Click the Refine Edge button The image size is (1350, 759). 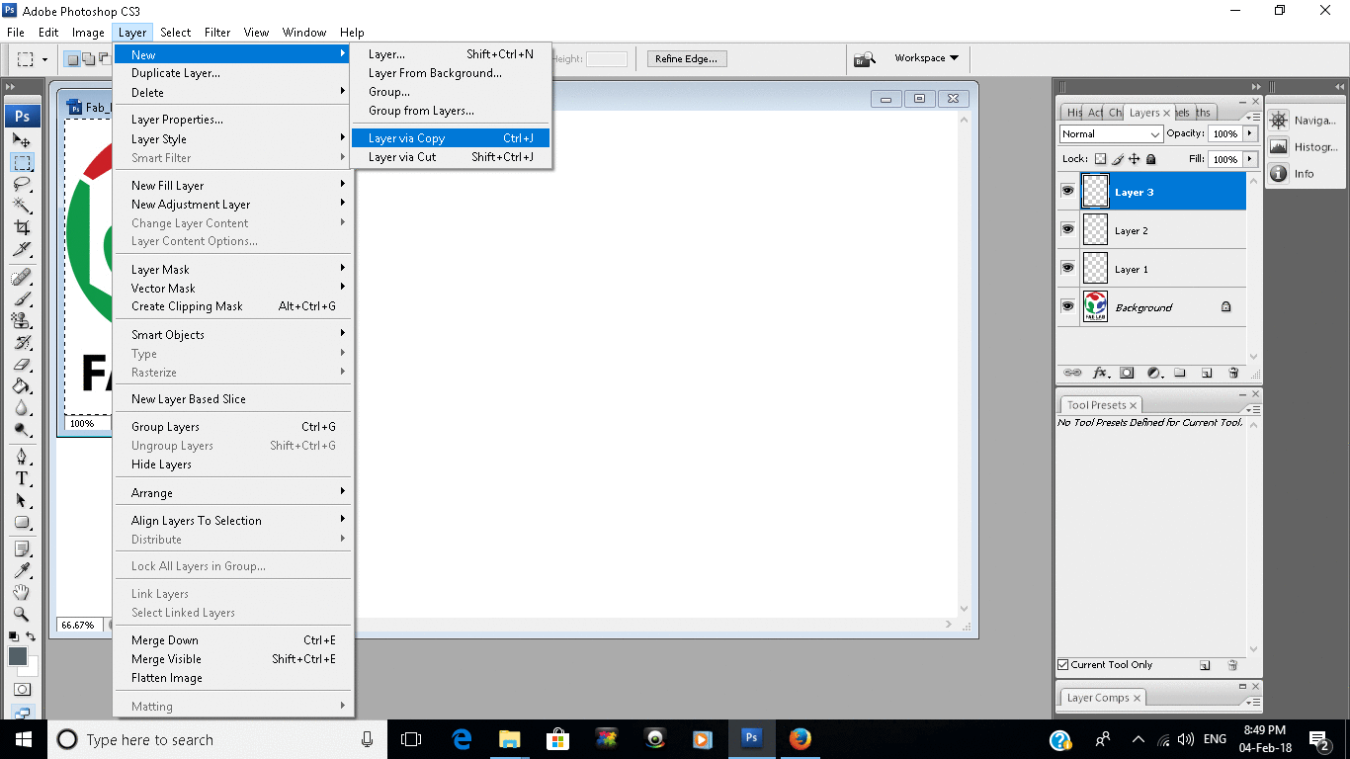coord(687,59)
